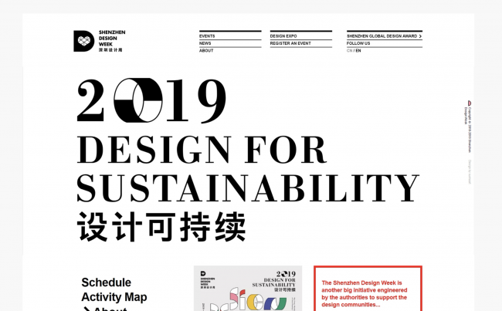Click the SHENZHEN DESIGN WEEK logo text
502x311 pixels.
[112, 41]
